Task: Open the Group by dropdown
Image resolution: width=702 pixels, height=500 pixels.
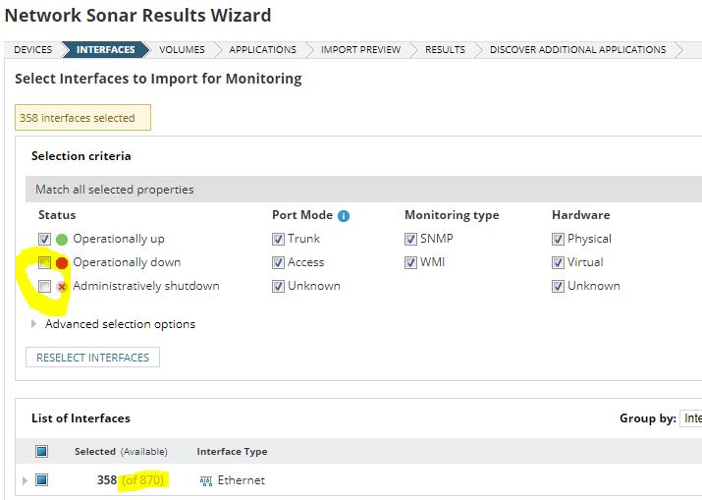Action: click(x=690, y=418)
